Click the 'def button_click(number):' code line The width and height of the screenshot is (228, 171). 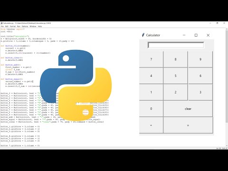[x=15, y=46]
